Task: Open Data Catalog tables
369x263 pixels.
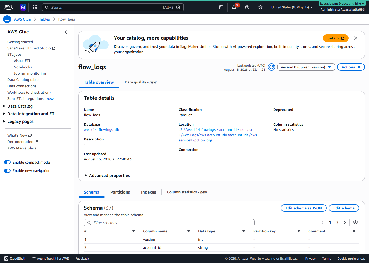Action: 24,80
